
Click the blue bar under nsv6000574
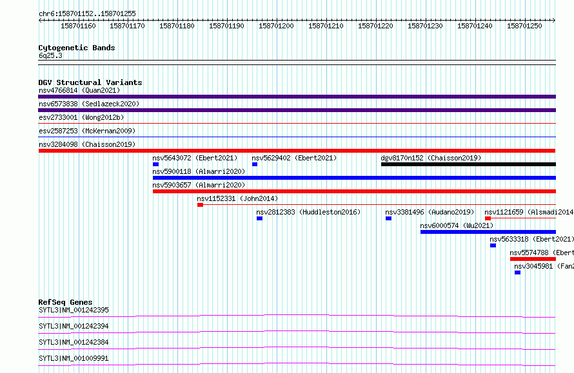pos(488,232)
